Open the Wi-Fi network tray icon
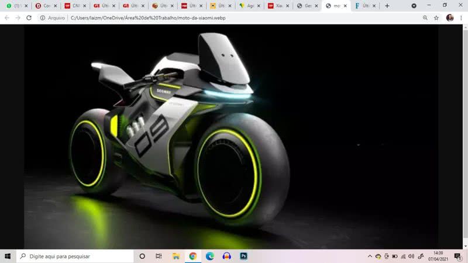This screenshot has width=468, height=263. click(403, 256)
